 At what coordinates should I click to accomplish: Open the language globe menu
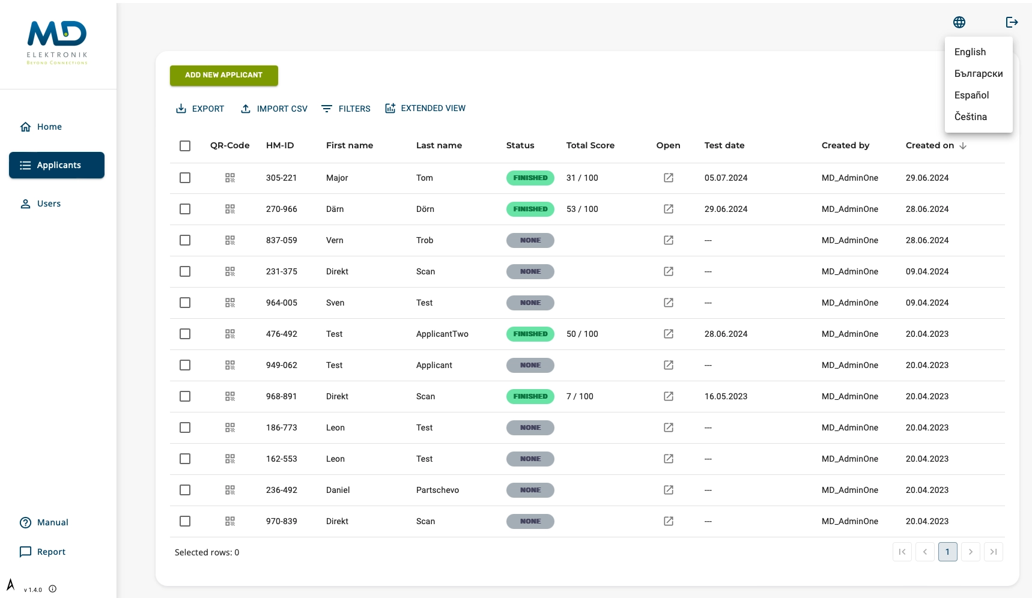(x=959, y=22)
